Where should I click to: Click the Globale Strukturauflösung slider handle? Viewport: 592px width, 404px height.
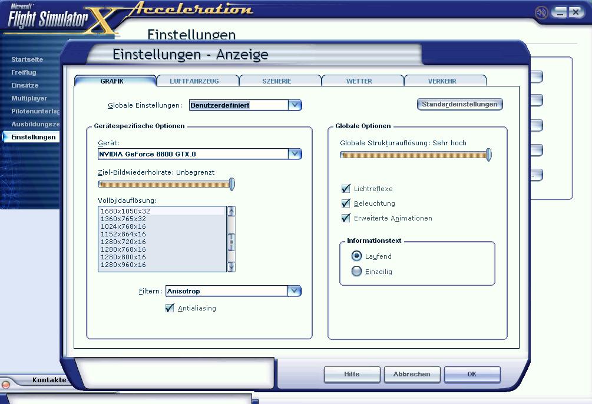pos(488,155)
